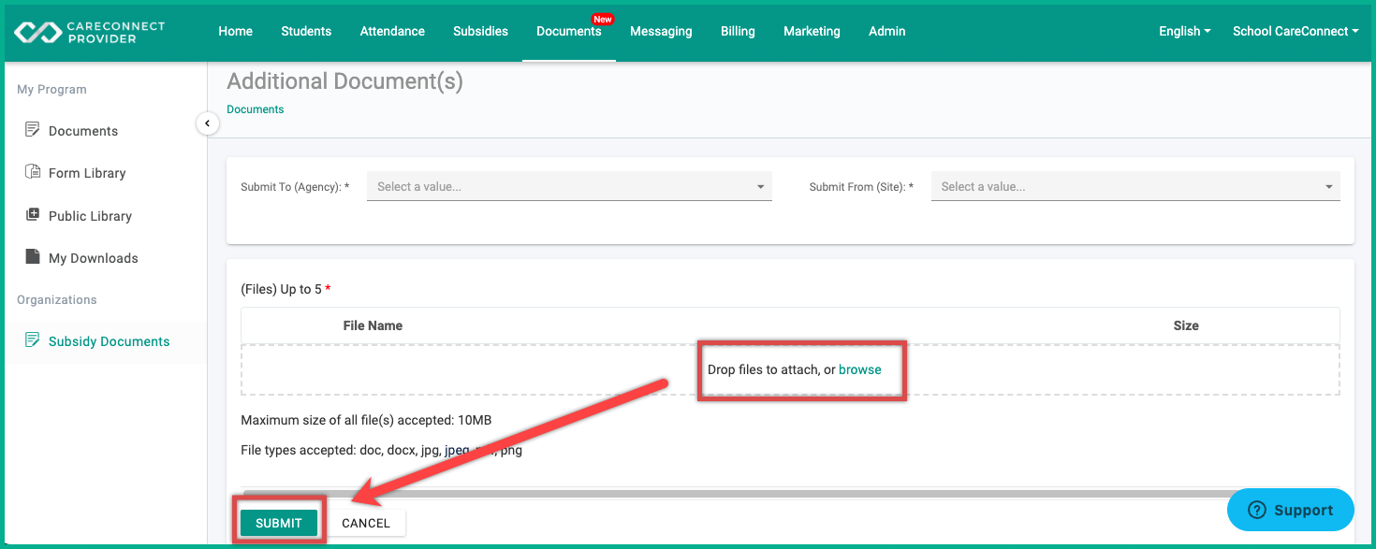Click the "Maximum size of all file(s)" text
Viewport: 1376px width, 549px height.
coord(366,420)
